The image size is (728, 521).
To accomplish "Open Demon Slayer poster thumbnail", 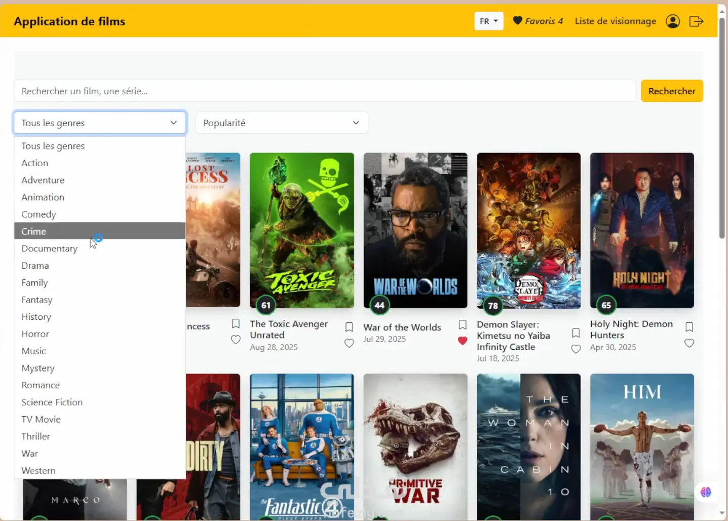I will (529, 230).
